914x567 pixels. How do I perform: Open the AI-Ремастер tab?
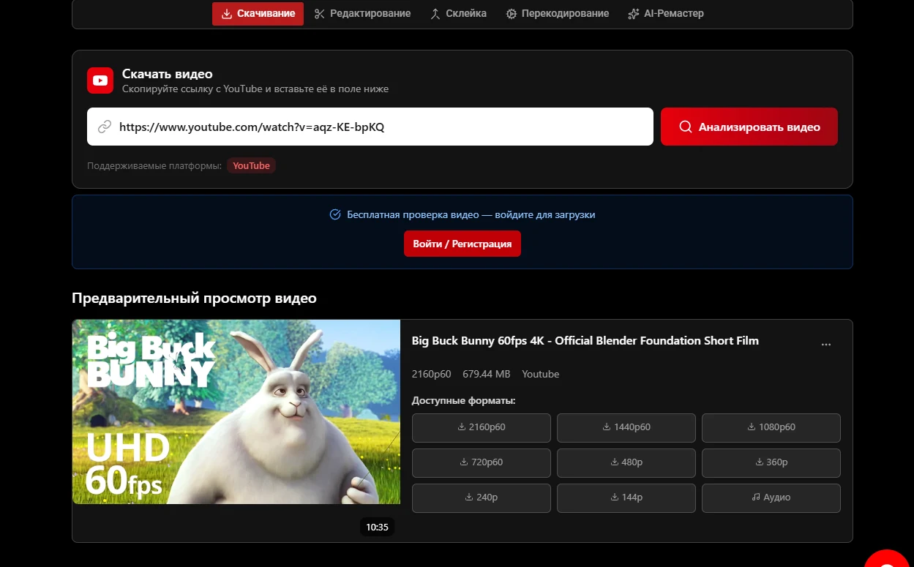[666, 13]
